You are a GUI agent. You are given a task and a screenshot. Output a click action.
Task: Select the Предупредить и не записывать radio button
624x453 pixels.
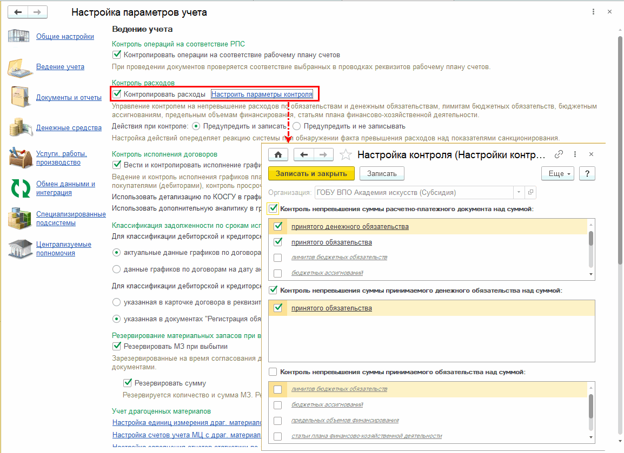[x=297, y=126]
